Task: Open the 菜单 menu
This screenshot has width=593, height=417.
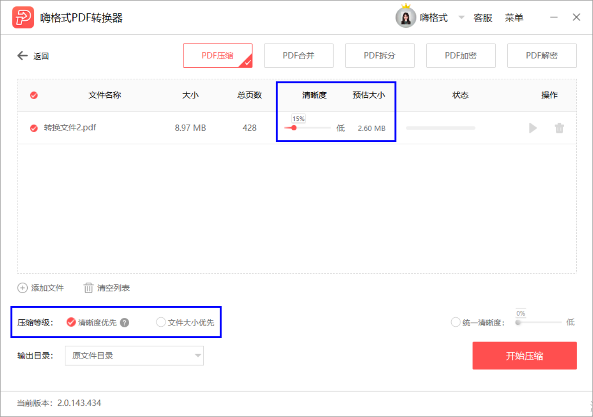Action: pos(514,18)
